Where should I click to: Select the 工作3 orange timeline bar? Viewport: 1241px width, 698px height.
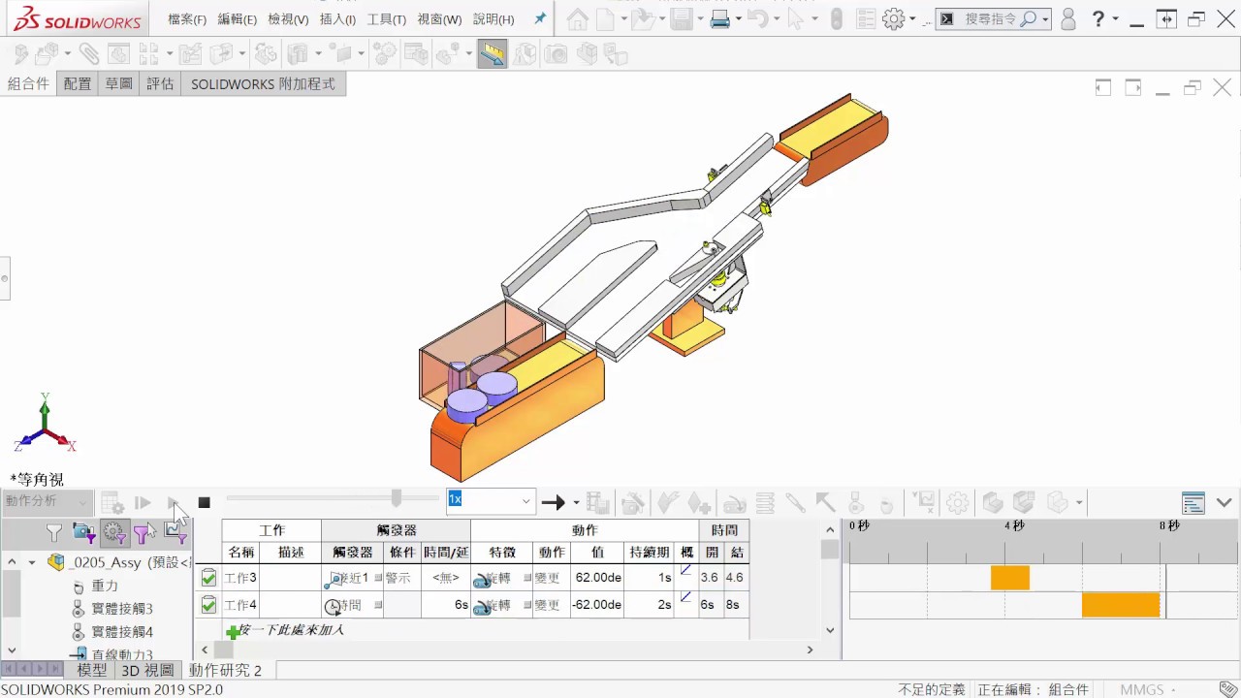pos(1010,578)
